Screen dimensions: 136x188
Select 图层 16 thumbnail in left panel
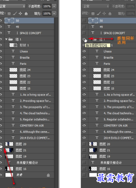[9, 169]
